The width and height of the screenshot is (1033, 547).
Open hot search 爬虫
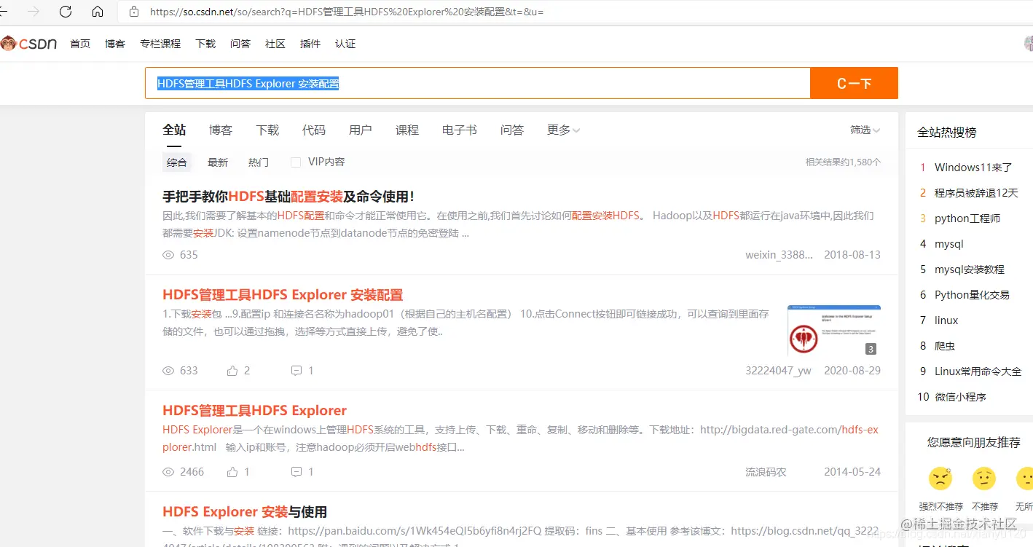[945, 346]
